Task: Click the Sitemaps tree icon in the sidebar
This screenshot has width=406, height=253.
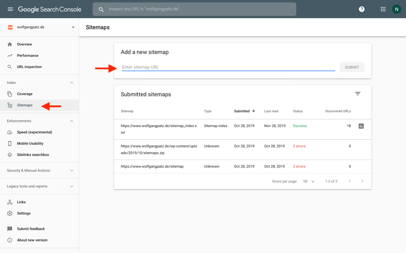Action: pos(9,105)
